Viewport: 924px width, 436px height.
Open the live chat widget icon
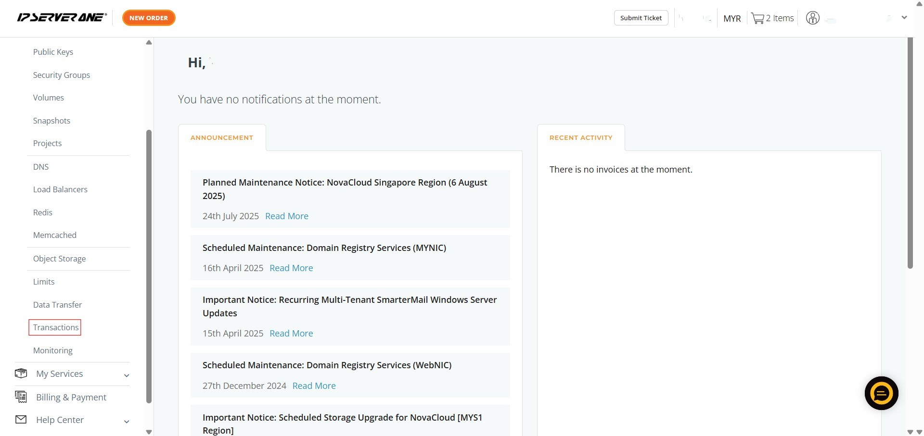pos(881,393)
